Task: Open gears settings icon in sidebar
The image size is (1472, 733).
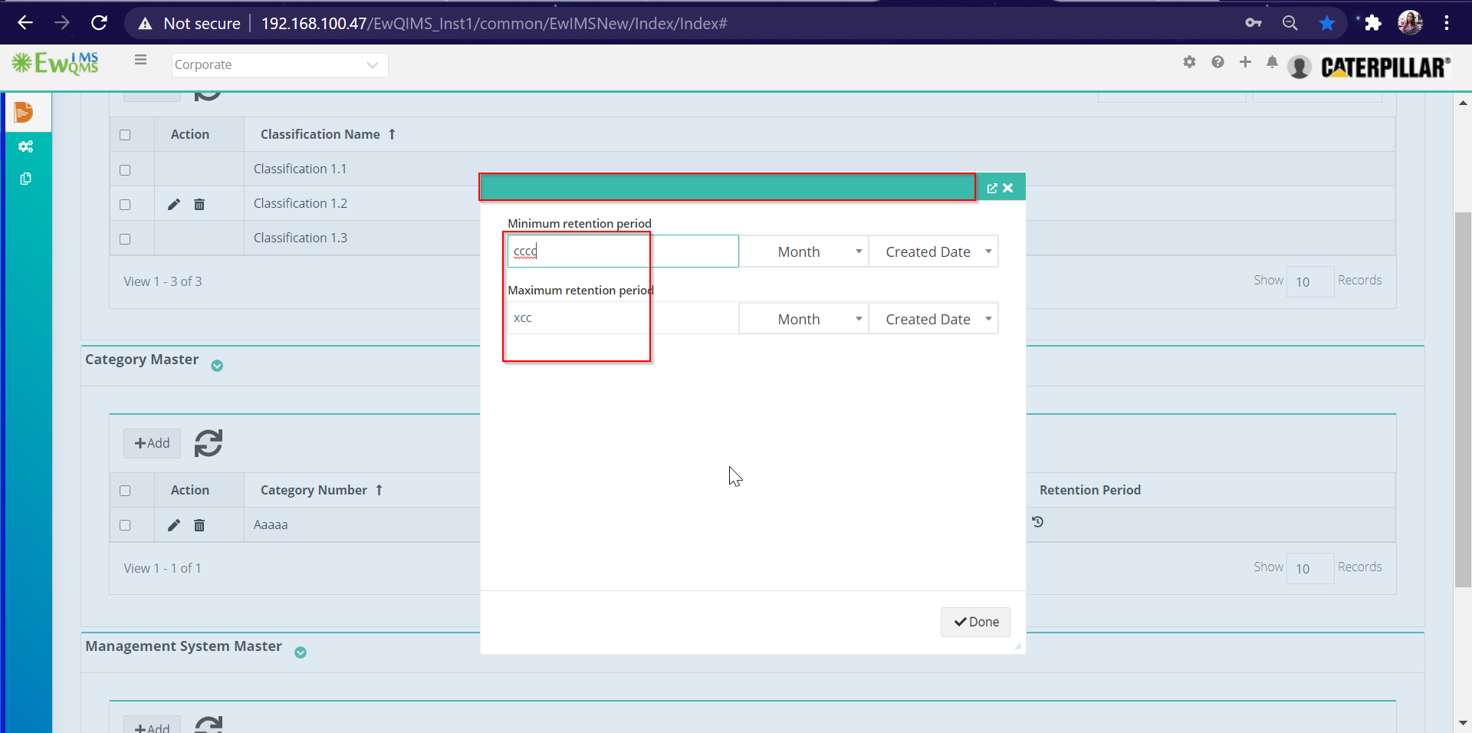Action: tap(25, 146)
